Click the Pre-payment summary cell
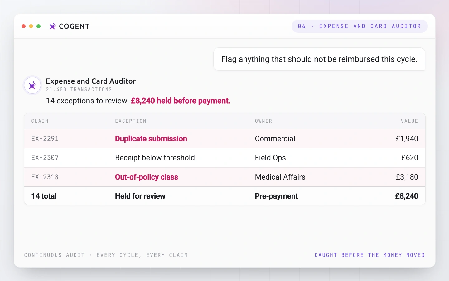 coord(276,196)
